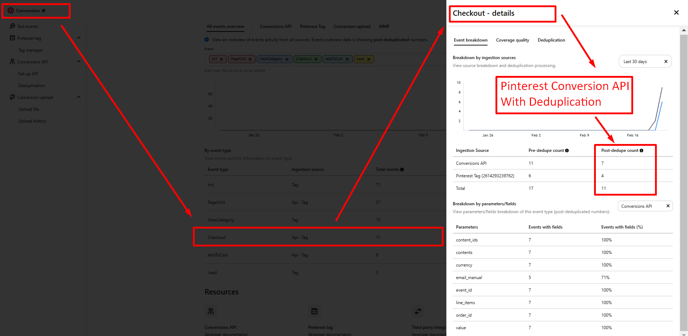Remove the PageVisit event filter chip
This screenshot has height=336, width=688.
[250, 59]
